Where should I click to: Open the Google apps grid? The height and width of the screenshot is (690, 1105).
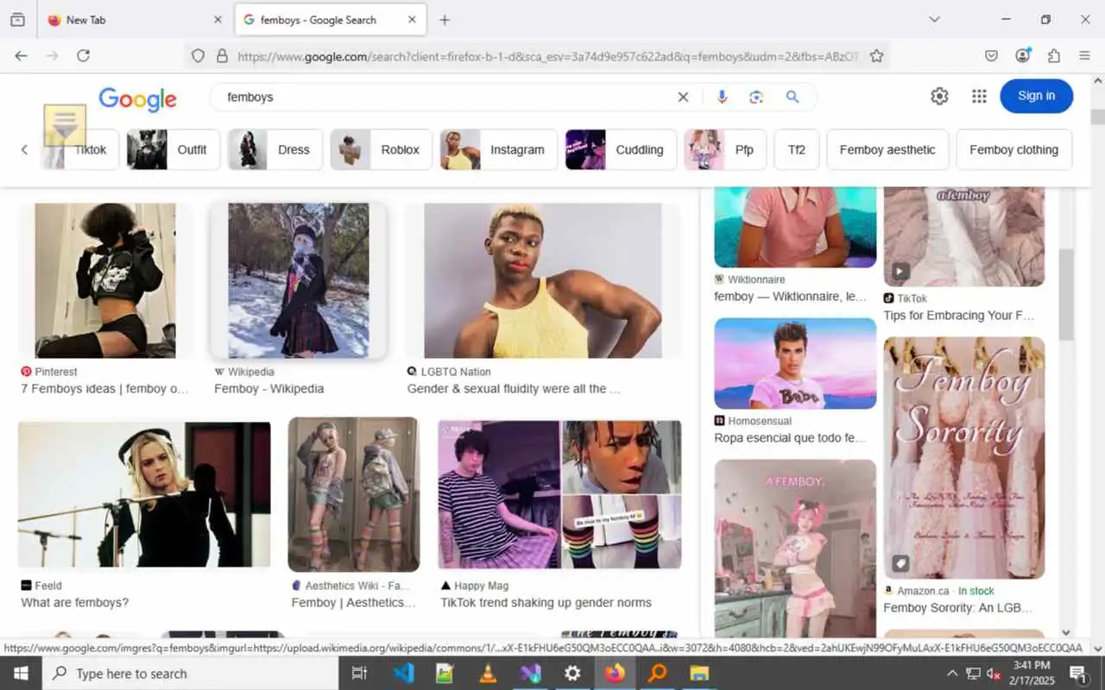tap(979, 97)
